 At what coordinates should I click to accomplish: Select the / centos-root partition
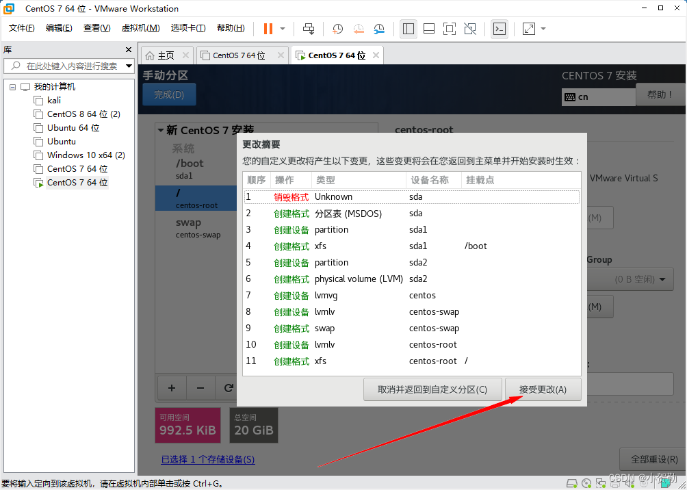click(x=196, y=198)
